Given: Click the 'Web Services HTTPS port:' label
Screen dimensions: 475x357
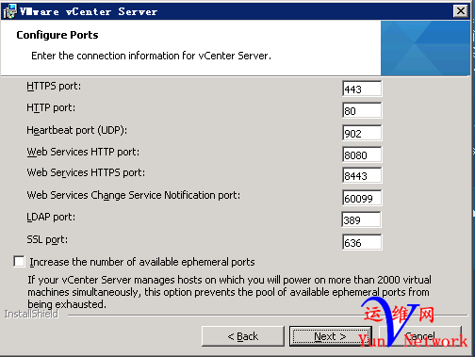Looking at the screenshot, I should pos(86,172).
